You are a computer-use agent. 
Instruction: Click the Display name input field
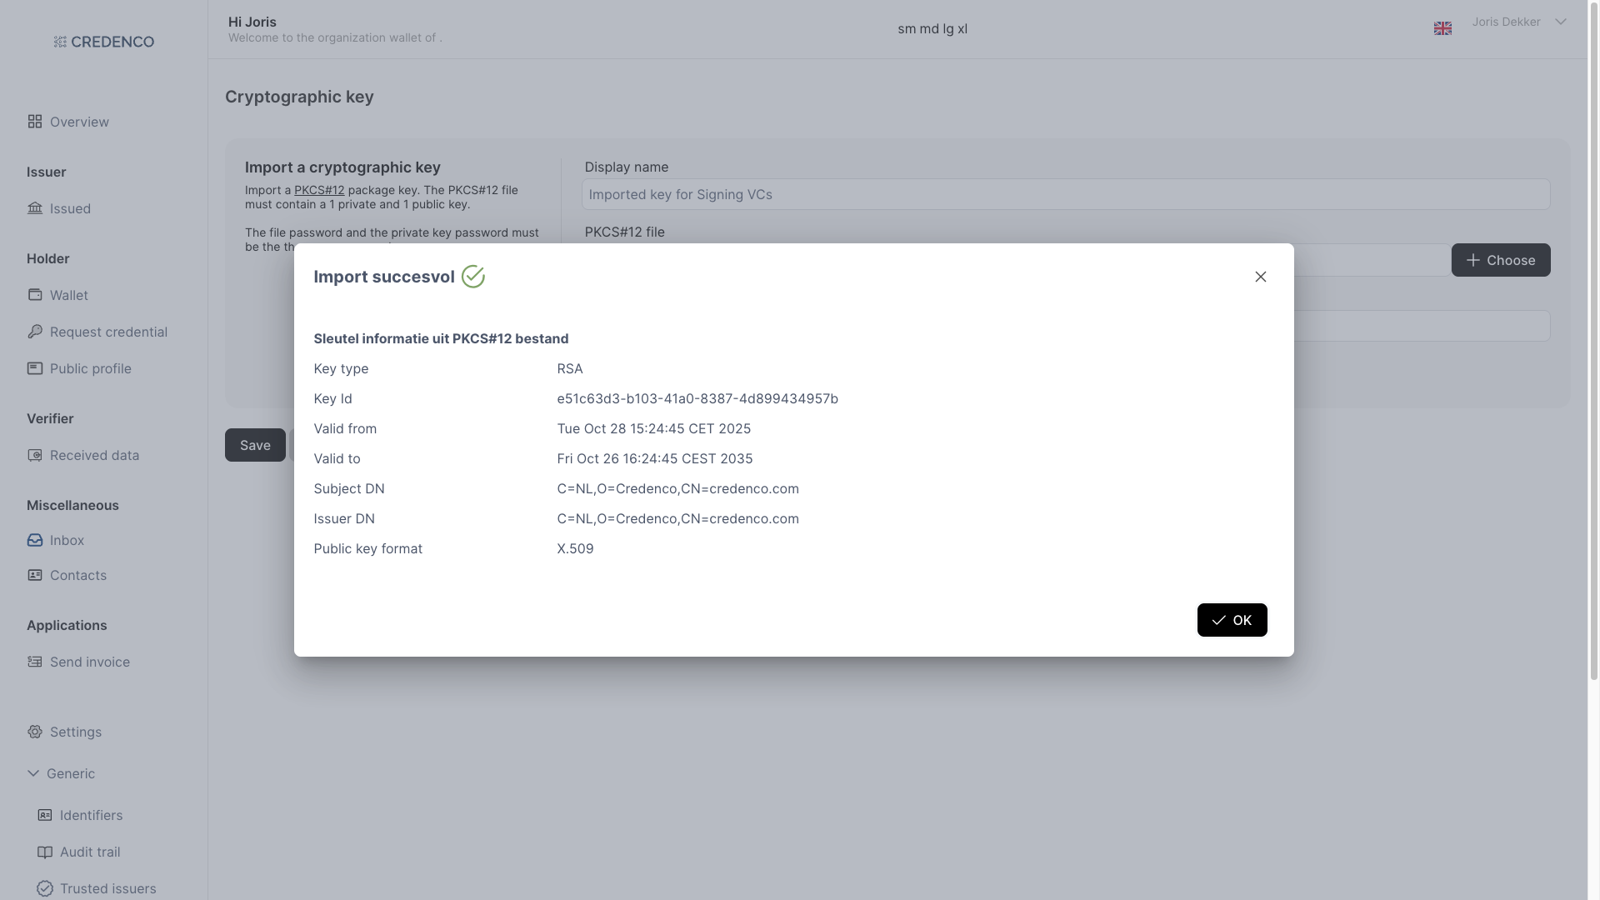1065,194
